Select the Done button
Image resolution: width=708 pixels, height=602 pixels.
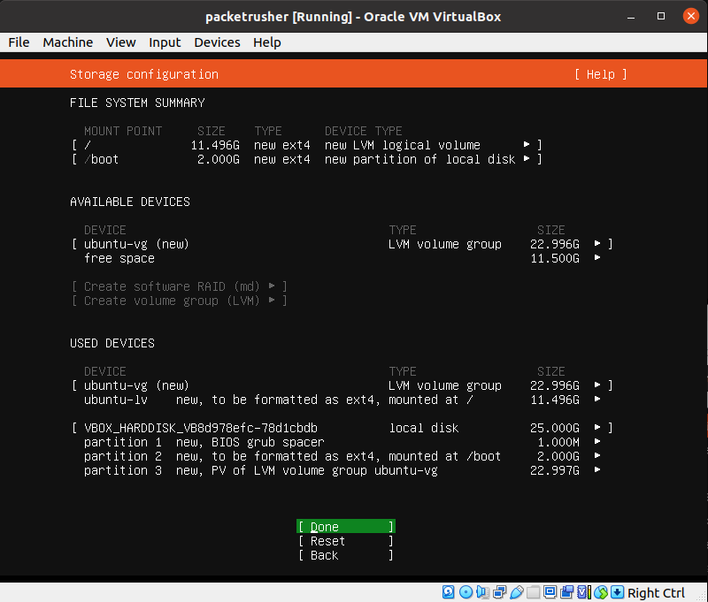[x=345, y=527]
